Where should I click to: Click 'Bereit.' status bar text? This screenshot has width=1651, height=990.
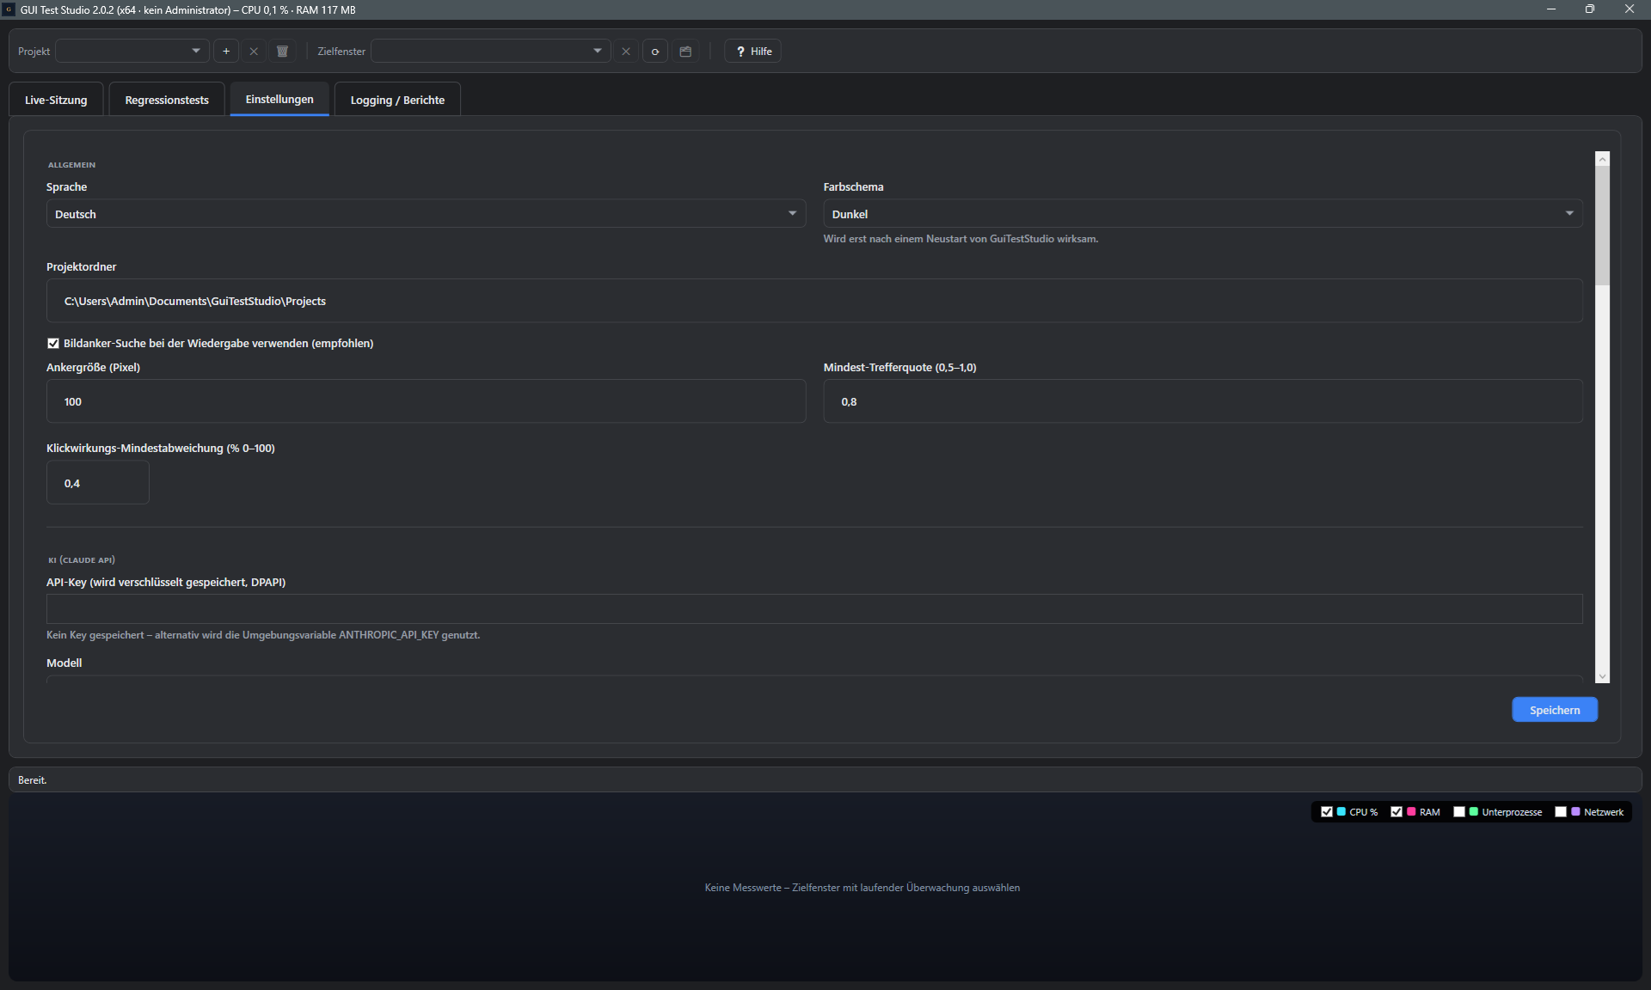pos(33,780)
